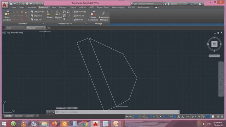Add a new drawing tab with plus button
The height and width of the screenshot is (127, 226).
pos(49,28)
